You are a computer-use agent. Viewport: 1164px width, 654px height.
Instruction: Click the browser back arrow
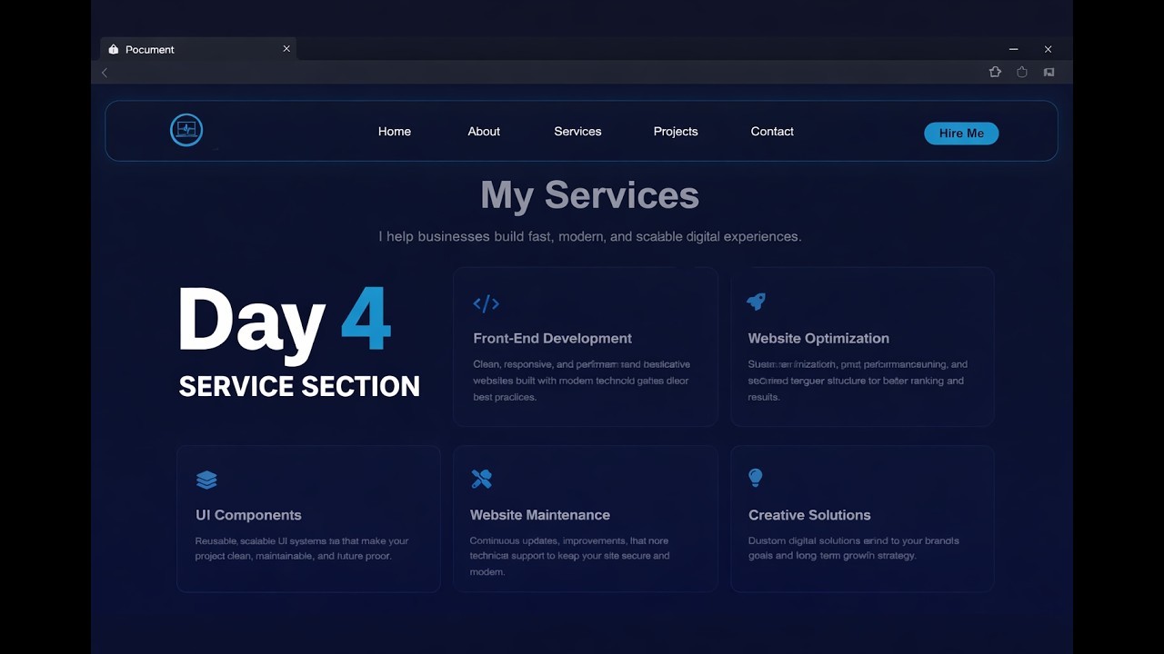105,73
